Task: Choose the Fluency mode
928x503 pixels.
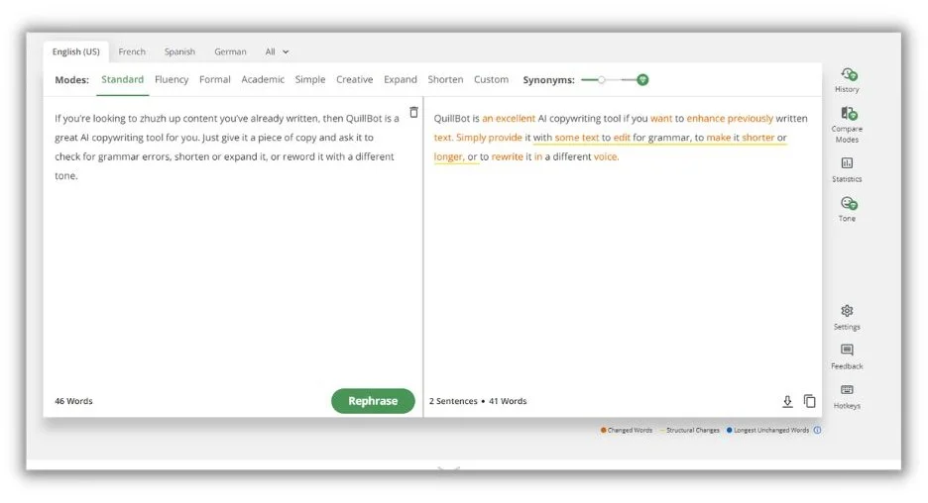Action: 172,79
